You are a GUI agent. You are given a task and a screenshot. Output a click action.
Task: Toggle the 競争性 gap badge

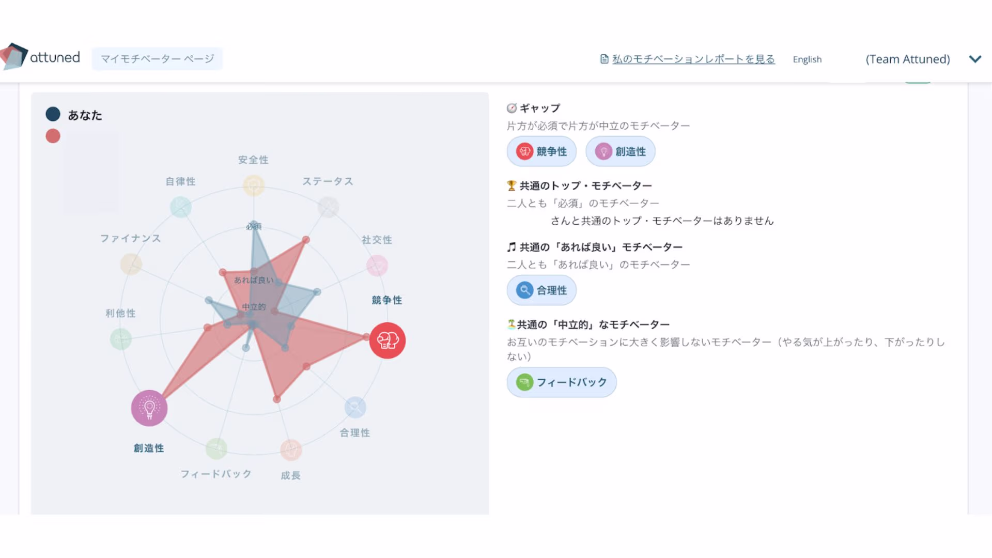coord(541,151)
